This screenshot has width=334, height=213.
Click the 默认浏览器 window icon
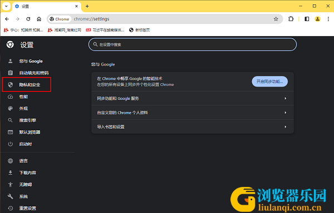click(x=10, y=132)
